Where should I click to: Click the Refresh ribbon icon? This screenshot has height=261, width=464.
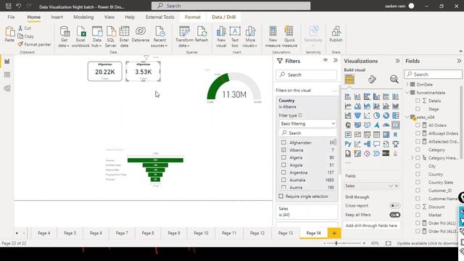point(202,34)
